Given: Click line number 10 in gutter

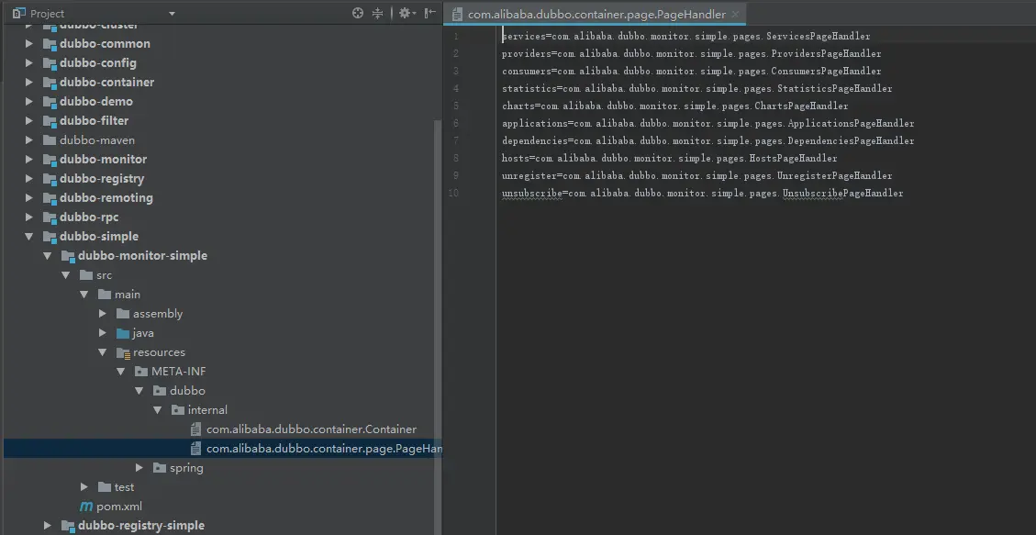Looking at the screenshot, I should (x=453, y=193).
